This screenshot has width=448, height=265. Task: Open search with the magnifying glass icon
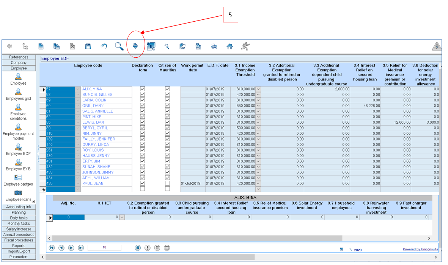pos(119,46)
